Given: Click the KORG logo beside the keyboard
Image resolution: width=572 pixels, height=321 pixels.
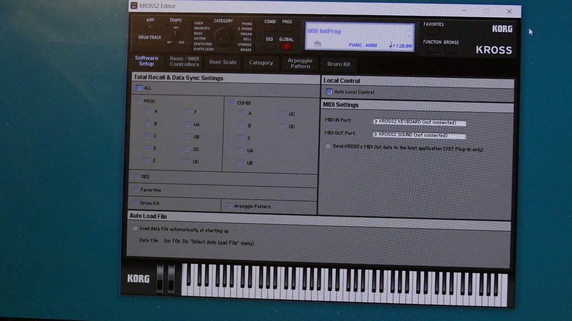Looking at the screenshot, I should click(138, 279).
